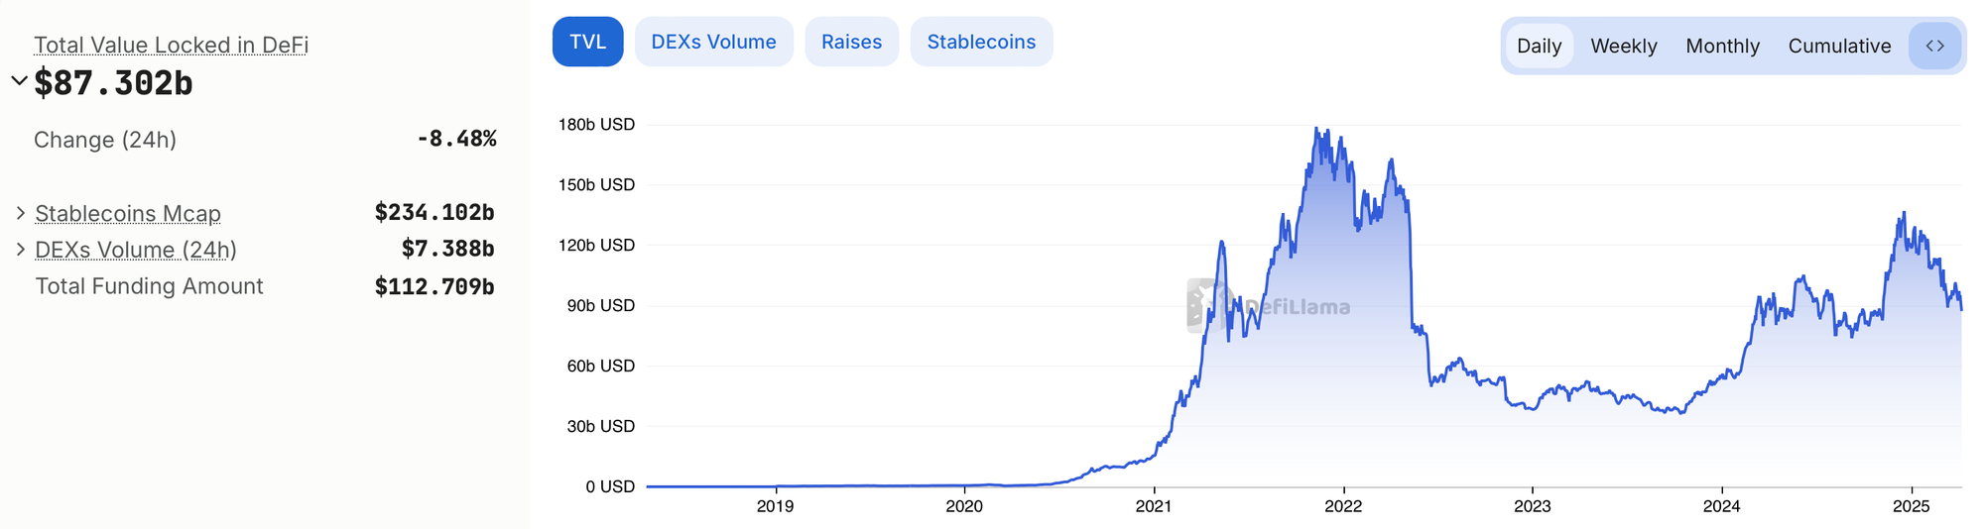The image size is (1984, 529).
Task: Select the Daily interval
Action: (x=1539, y=46)
